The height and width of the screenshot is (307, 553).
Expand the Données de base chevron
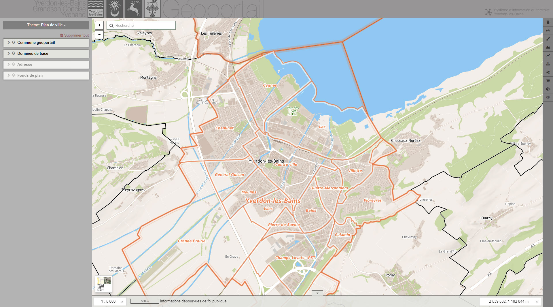8,53
